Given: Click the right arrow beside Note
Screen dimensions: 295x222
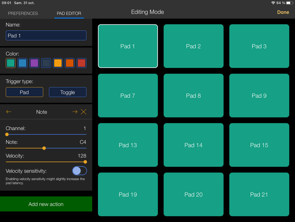Looking at the screenshot, I should pos(75,112).
